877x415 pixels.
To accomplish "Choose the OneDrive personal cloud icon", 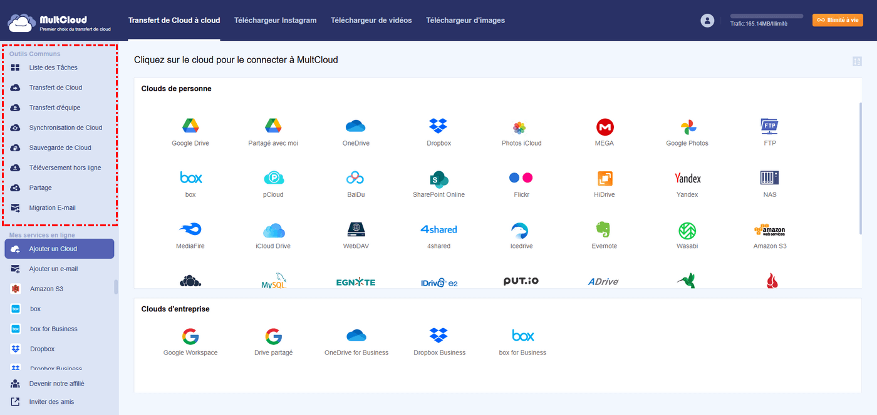I will pyautogui.click(x=355, y=126).
